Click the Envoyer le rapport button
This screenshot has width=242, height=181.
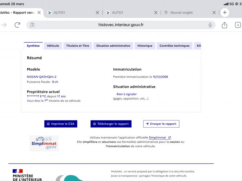point(161,124)
